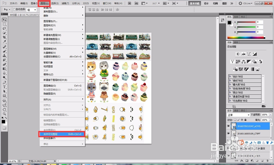Expand the "色阶"预设 presets
Image resolution: width=274 pixels, height=165 pixels.
pos(230,76)
